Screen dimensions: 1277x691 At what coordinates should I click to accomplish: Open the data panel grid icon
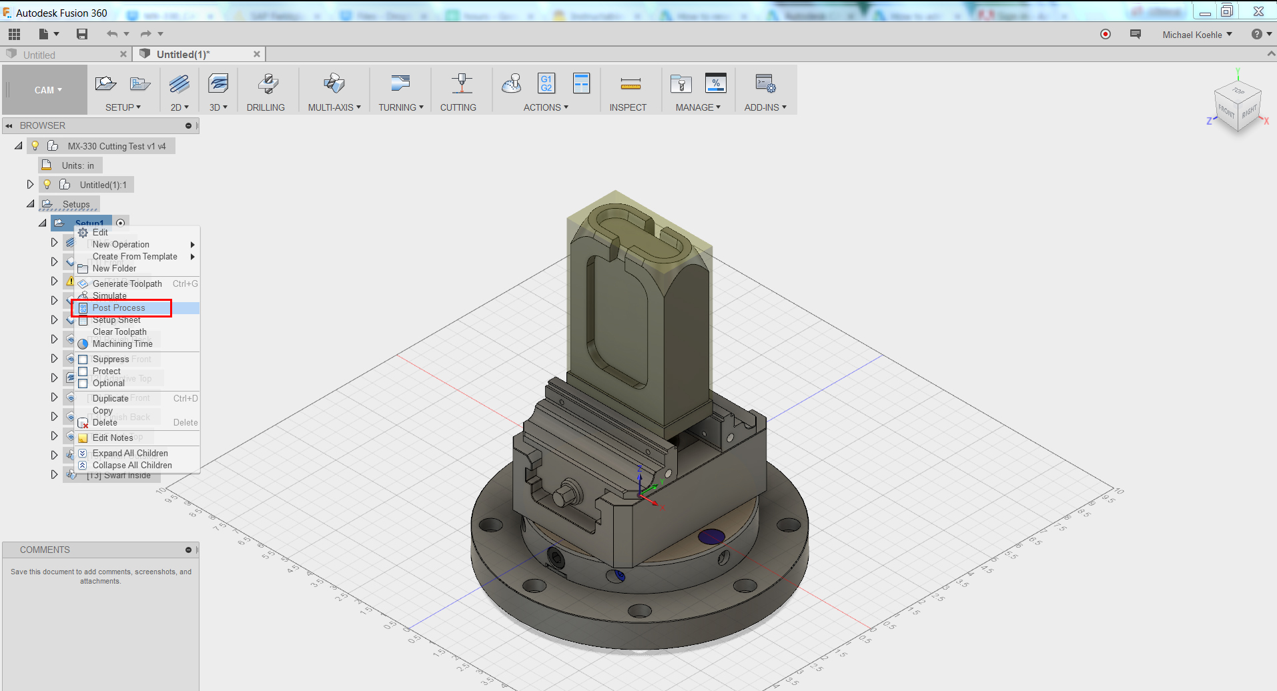coord(14,34)
